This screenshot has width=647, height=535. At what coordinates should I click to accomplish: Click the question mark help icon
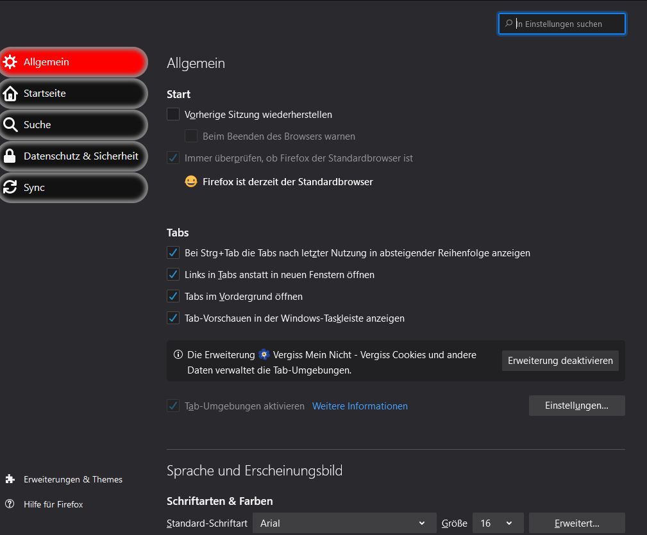[10, 504]
